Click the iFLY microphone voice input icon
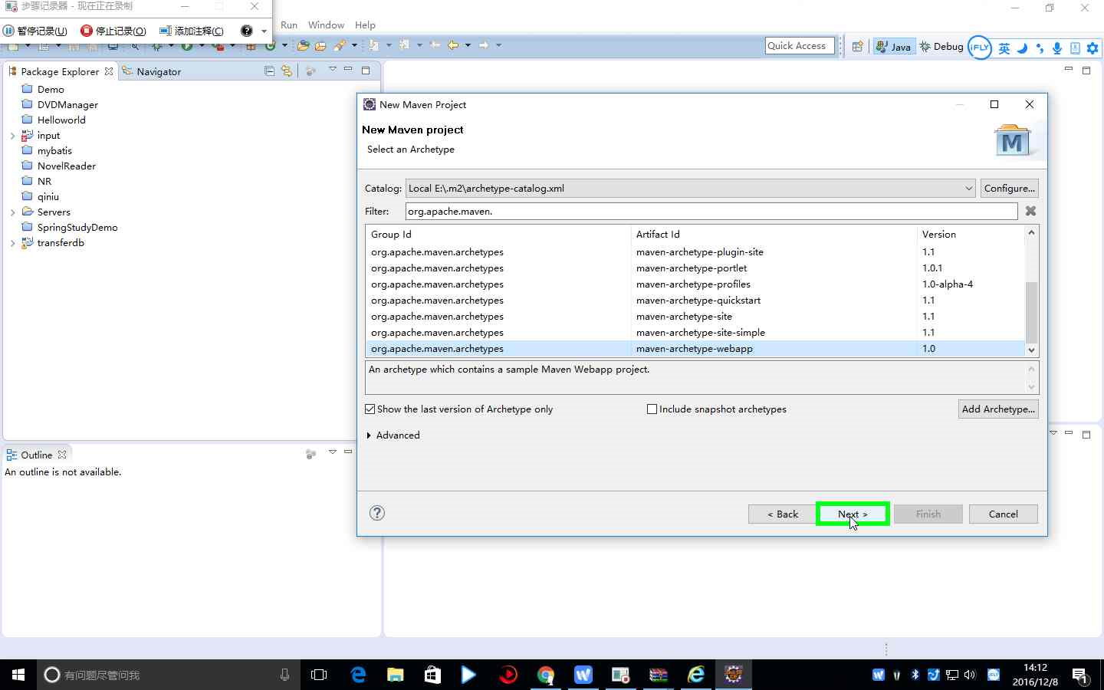Viewport: 1104px width, 690px height. [1057, 48]
